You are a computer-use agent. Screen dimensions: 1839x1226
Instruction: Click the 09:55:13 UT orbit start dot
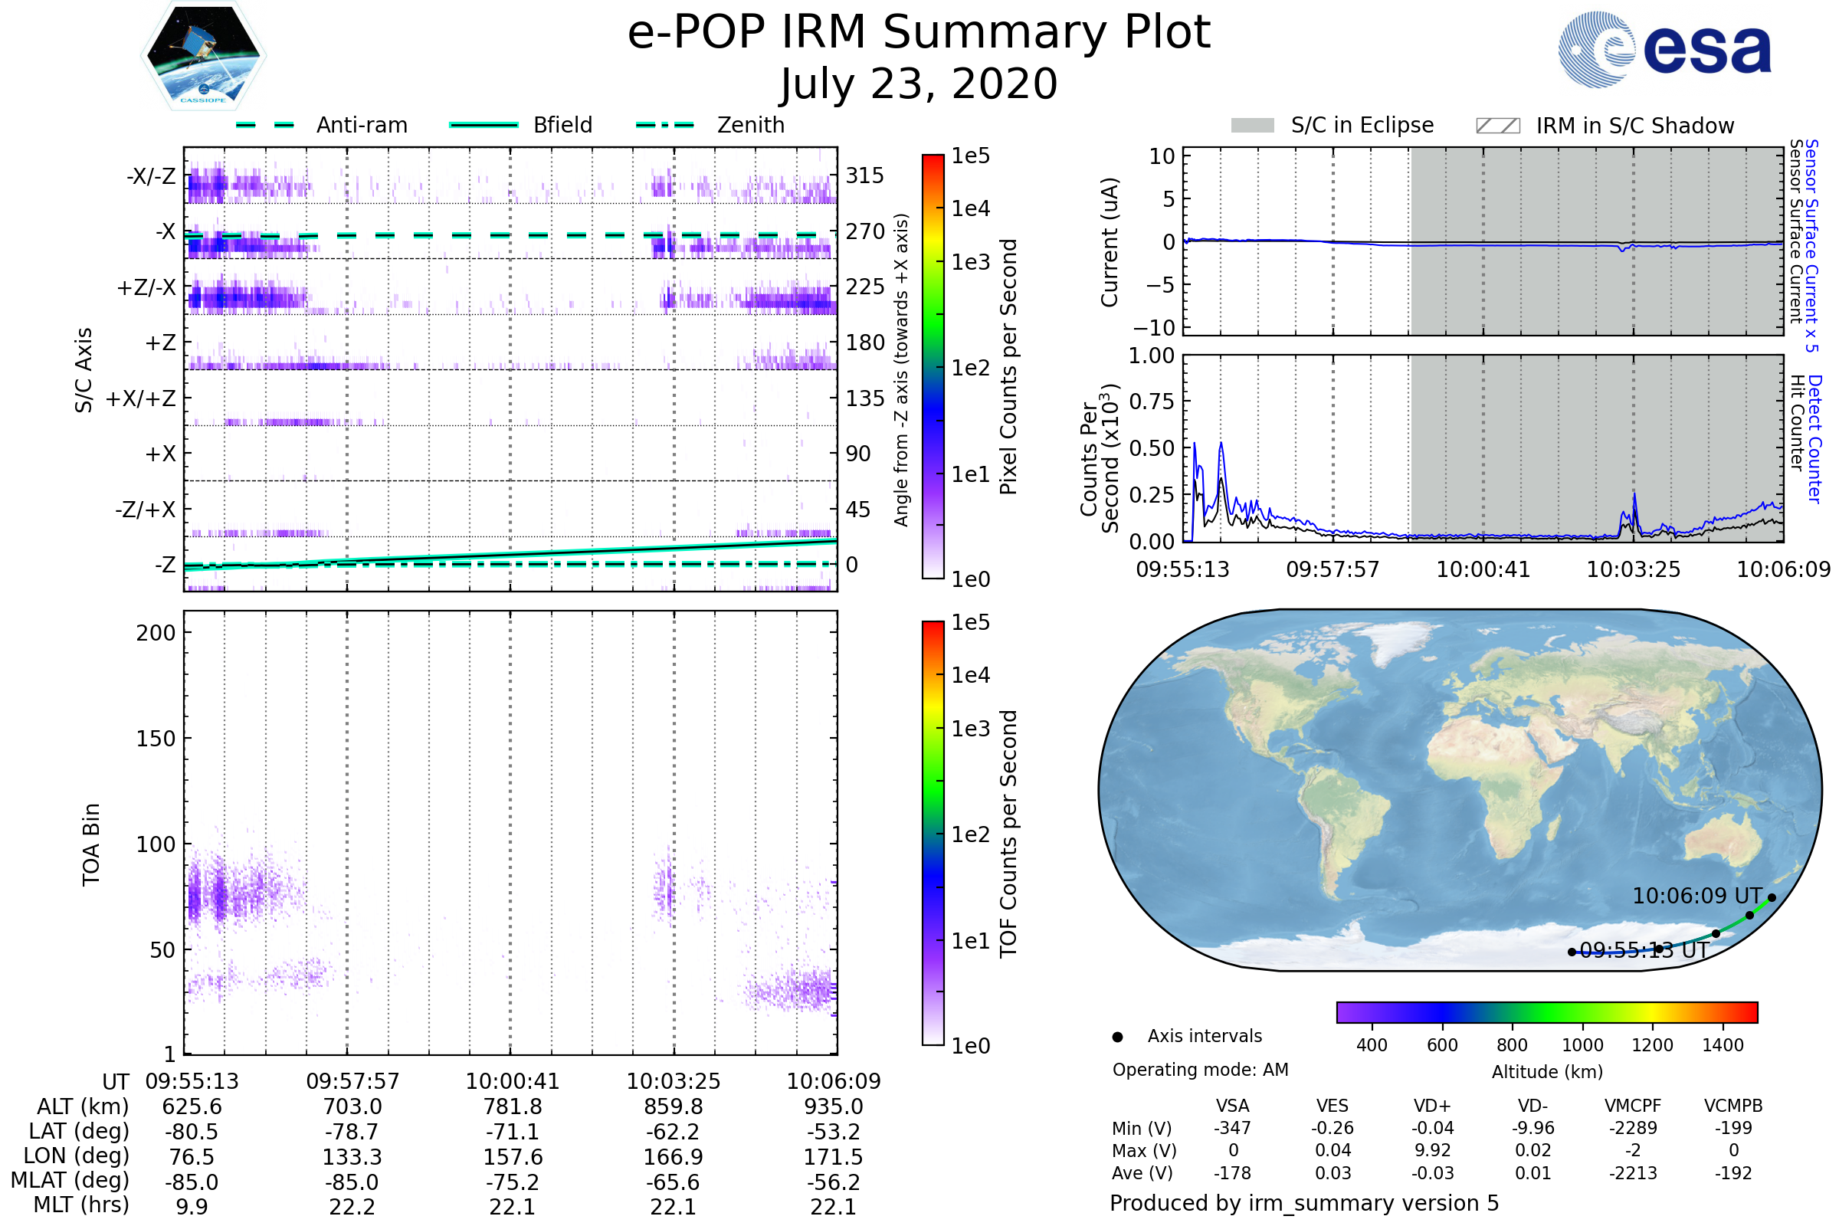pyautogui.click(x=1572, y=952)
